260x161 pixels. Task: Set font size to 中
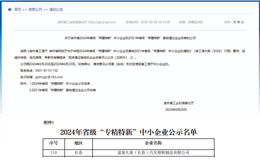point(239,22)
